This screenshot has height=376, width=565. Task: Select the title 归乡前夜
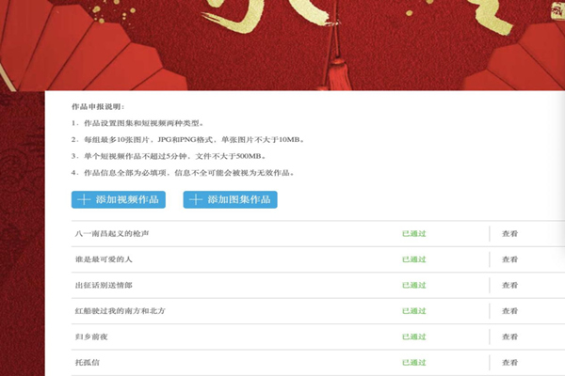click(91, 337)
